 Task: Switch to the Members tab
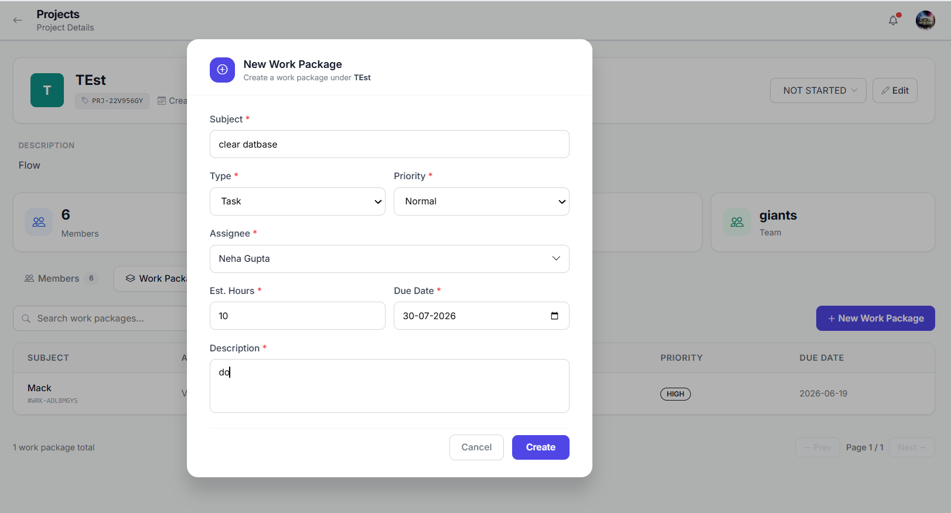(x=59, y=279)
